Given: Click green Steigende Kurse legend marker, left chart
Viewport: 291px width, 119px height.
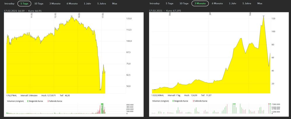Looking at the screenshot, I should 28,101.
